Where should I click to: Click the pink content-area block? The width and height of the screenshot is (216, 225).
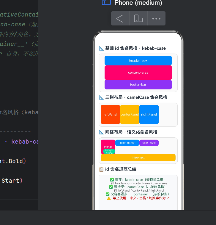[138, 73]
